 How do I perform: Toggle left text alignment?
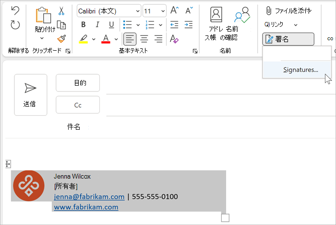click(x=130, y=39)
